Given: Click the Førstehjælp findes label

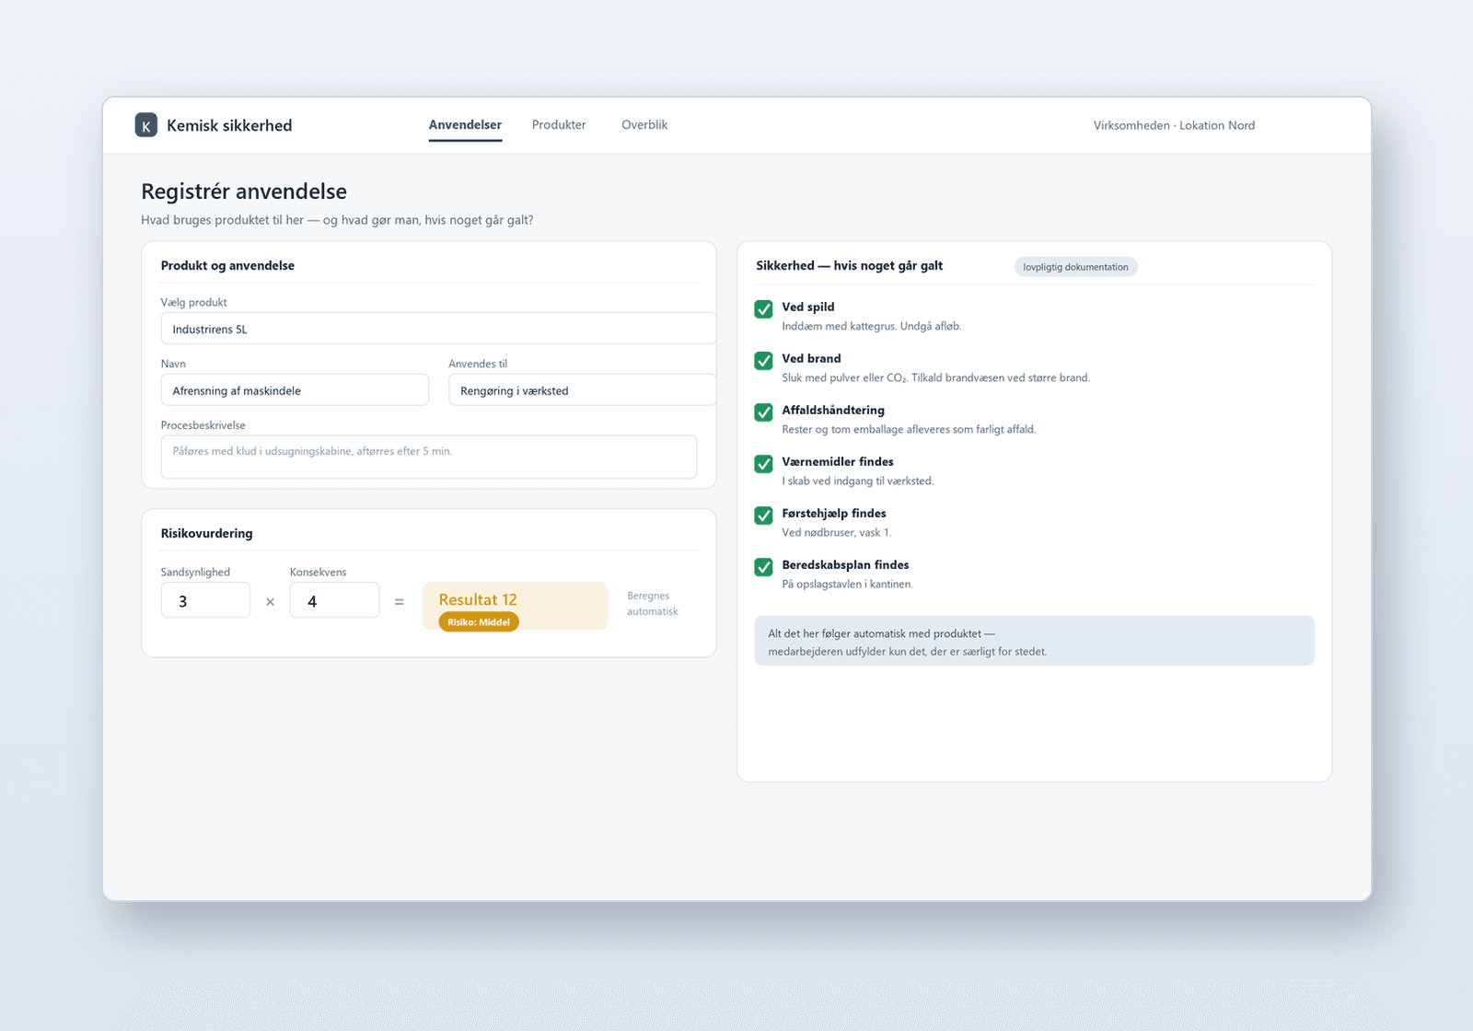Looking at the screenshot, I should 834,513.
